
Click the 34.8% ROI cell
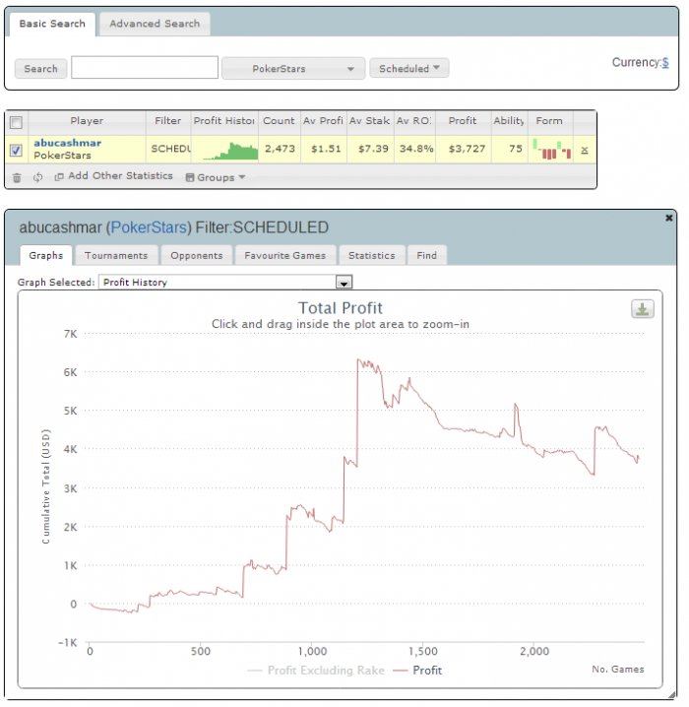[416, 149]
